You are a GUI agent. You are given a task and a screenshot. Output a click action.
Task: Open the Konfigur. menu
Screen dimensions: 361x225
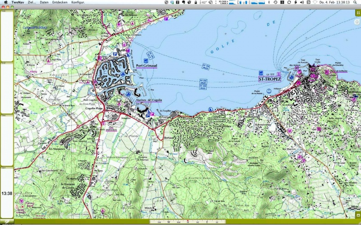tap(78, 2)
